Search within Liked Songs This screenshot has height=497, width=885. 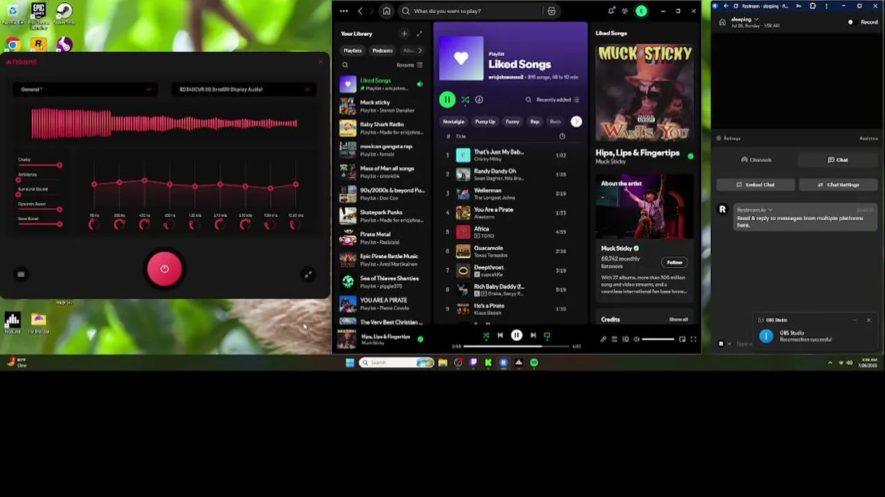(x=528, y=100)
